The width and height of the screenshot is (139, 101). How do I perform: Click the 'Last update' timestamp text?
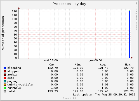104,95
